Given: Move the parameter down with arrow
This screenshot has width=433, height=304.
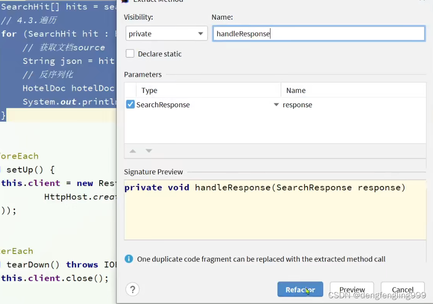Looking at the screenshot, I should (x=149, y=151).
